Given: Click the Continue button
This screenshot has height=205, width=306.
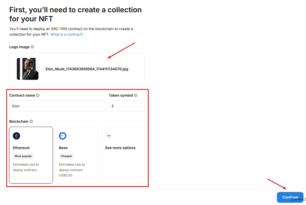Looking at the screenshot, I should [x=290, y=197].
